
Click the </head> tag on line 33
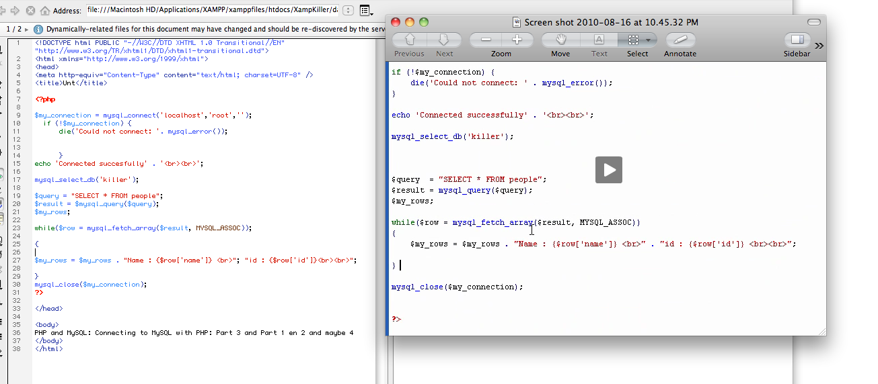point(48,309)
